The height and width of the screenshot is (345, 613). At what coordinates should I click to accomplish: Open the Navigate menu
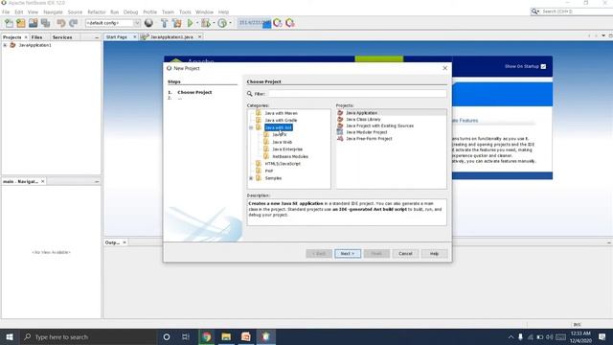53,12
